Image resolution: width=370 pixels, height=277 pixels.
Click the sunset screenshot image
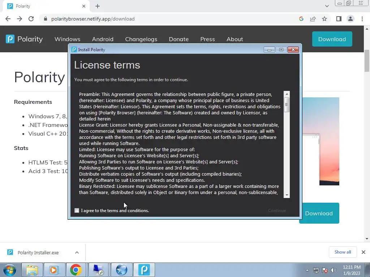321,141
